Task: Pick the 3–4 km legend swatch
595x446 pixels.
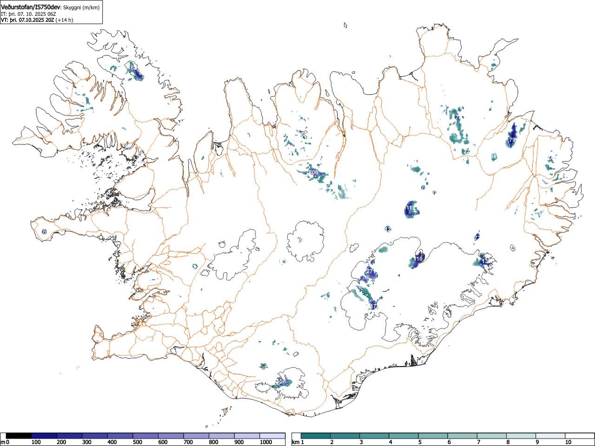Action: 375,436
